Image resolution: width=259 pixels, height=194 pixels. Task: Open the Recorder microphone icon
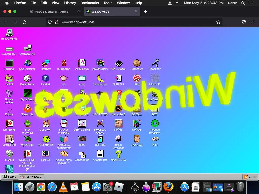pyautogui.click(x=155, y=65)
